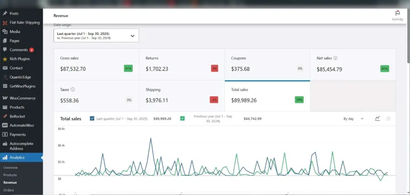Click the Posts pin icon in sidebar
Screen dimensions: 410x195
(x=5, y=13)
